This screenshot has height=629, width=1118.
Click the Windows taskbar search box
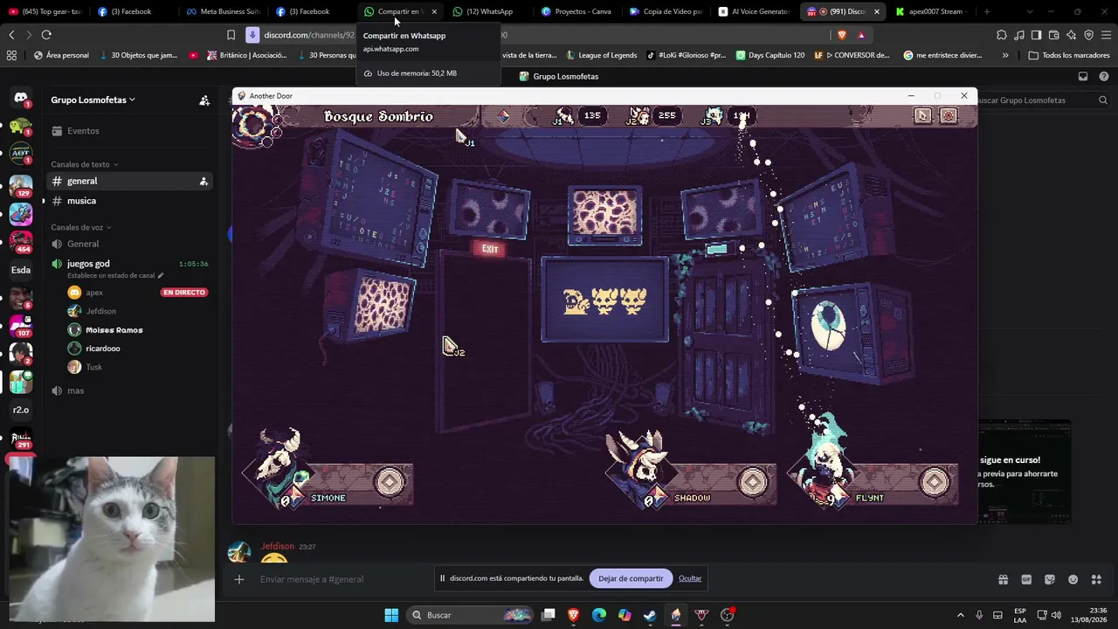(471, 615)
